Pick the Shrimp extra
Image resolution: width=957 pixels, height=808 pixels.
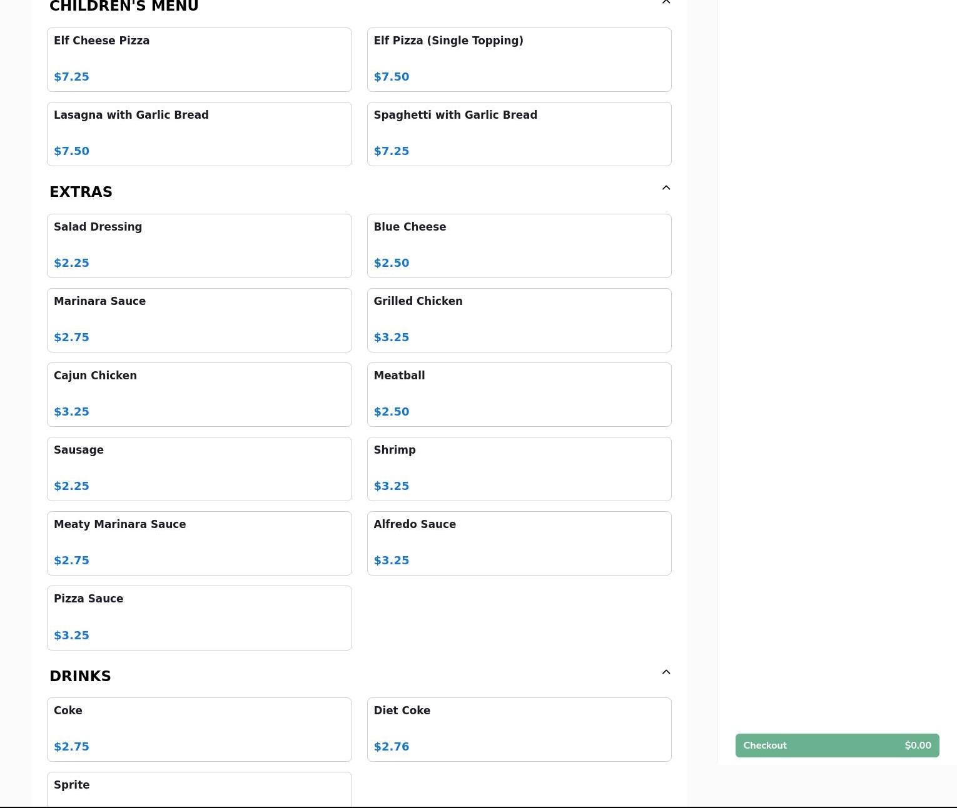click(x=519, y=469)
